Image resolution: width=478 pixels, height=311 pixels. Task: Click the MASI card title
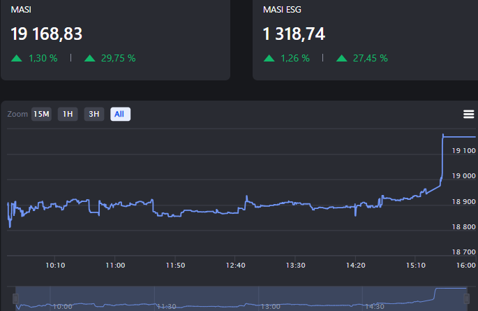pos(21,10)
